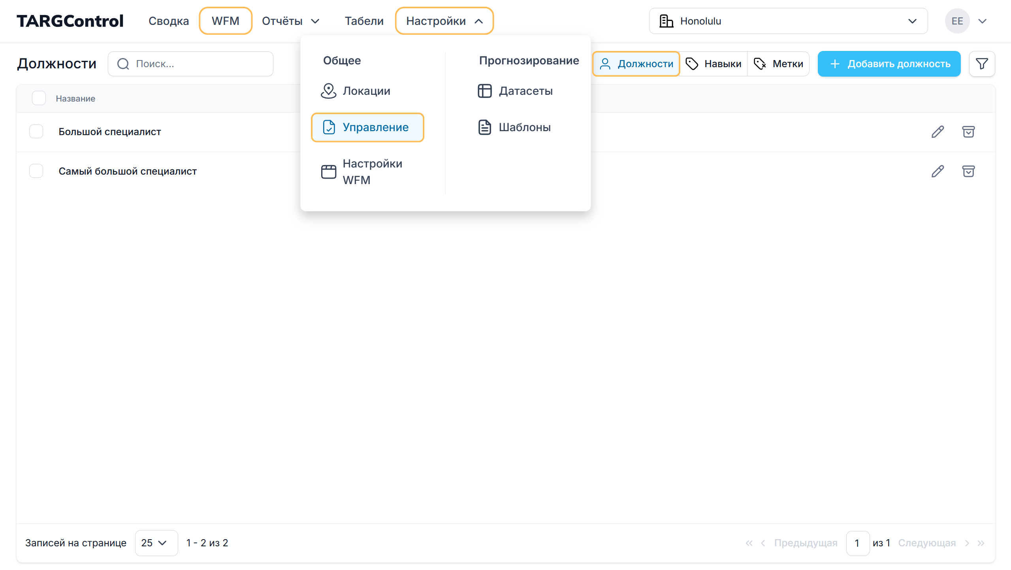Screen dimensions: 1011x570
Task: Archive Самый большой специалист row
Action: pyautogui.click(x=968, y=171)
